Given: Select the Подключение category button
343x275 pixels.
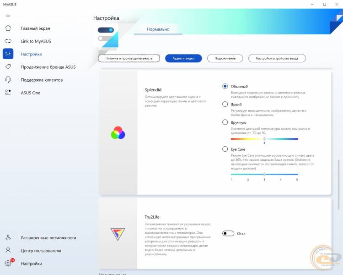Looking at the screenshot, I should coord(225,58).
